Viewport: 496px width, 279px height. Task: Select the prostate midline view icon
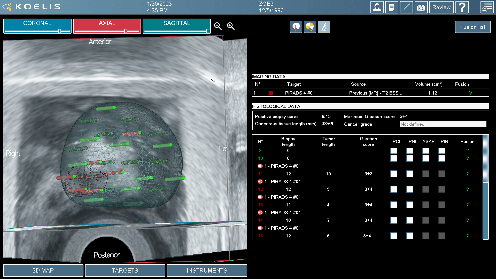point(296,27)
